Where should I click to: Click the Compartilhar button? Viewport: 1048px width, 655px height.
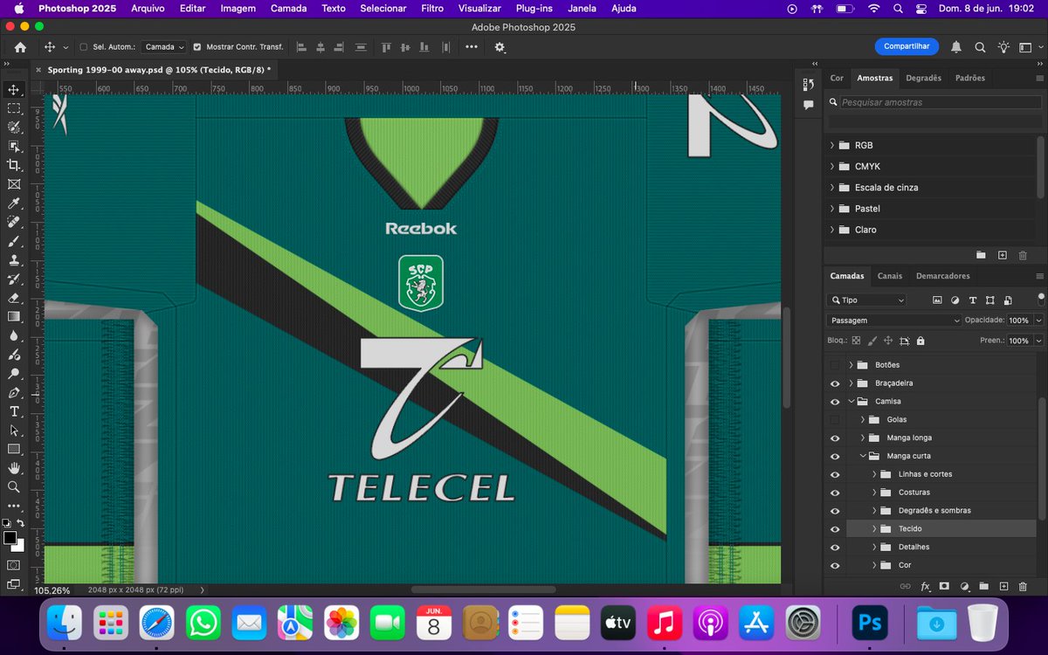[x=907, y=46]
